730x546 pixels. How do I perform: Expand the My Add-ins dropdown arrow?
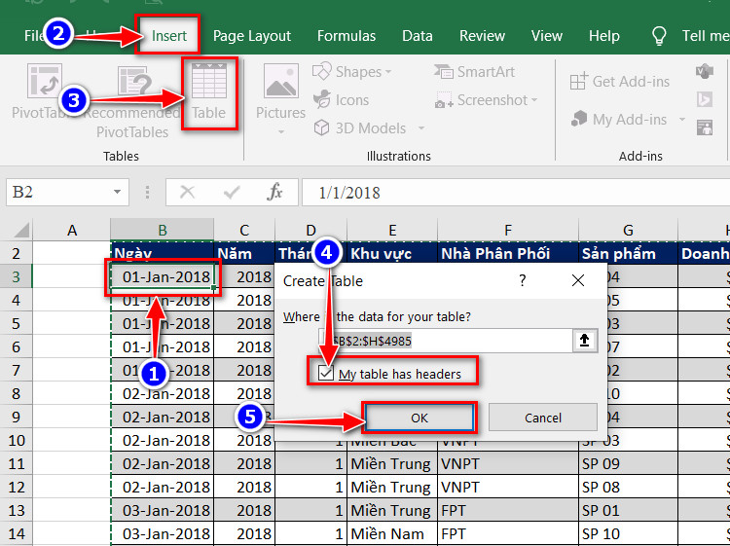point(682,120)
